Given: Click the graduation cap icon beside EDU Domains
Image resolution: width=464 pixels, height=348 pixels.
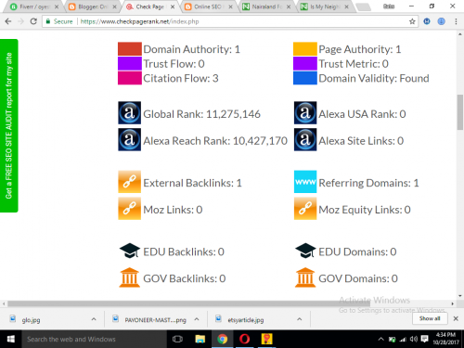Looking at the screenshot, I should click(x=305, y=251).
